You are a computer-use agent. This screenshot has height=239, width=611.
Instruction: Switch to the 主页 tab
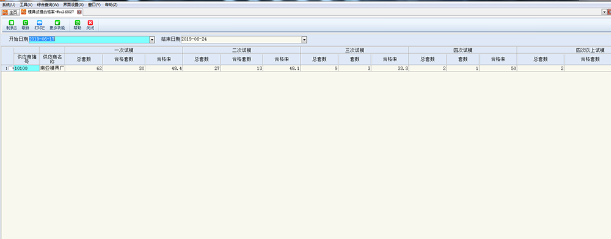10,12
